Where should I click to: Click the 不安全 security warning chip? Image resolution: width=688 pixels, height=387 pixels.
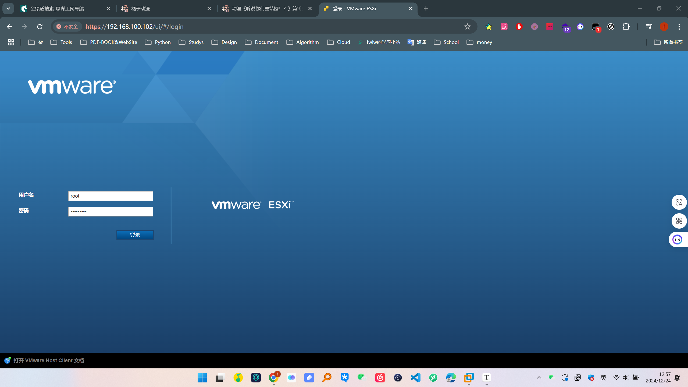[x=67, y=27]
